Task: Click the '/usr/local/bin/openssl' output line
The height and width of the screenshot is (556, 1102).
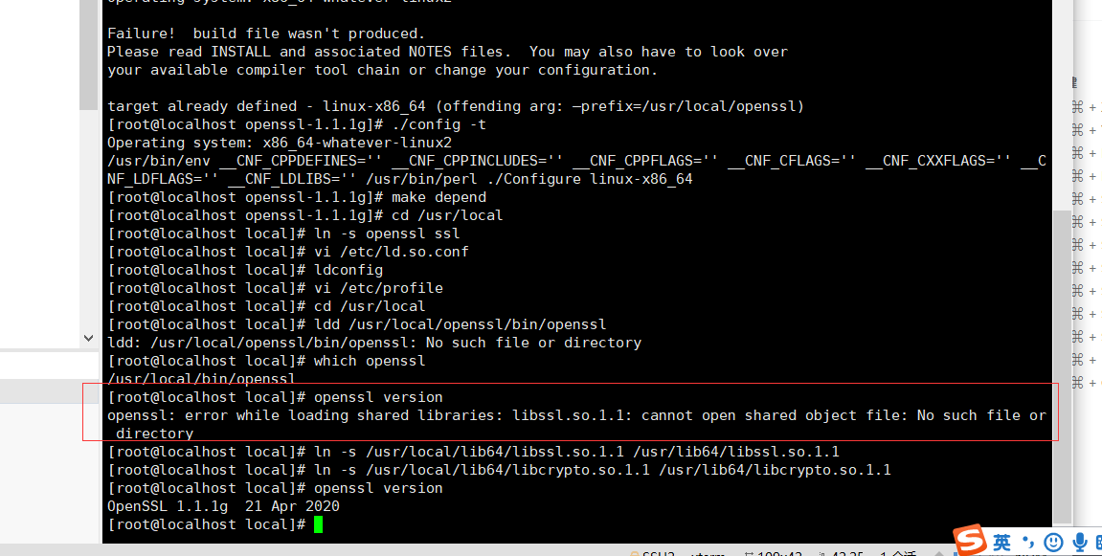Action: pos(201,379)
